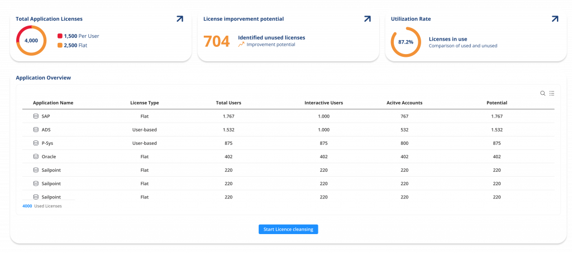The image size is (572, 253).
Task: Select the orange Flat legend swatch
Action: [60, 45]
